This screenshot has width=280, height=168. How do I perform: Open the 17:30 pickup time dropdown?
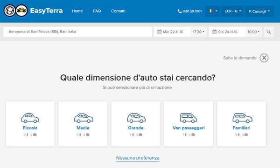tap(199, 32)
